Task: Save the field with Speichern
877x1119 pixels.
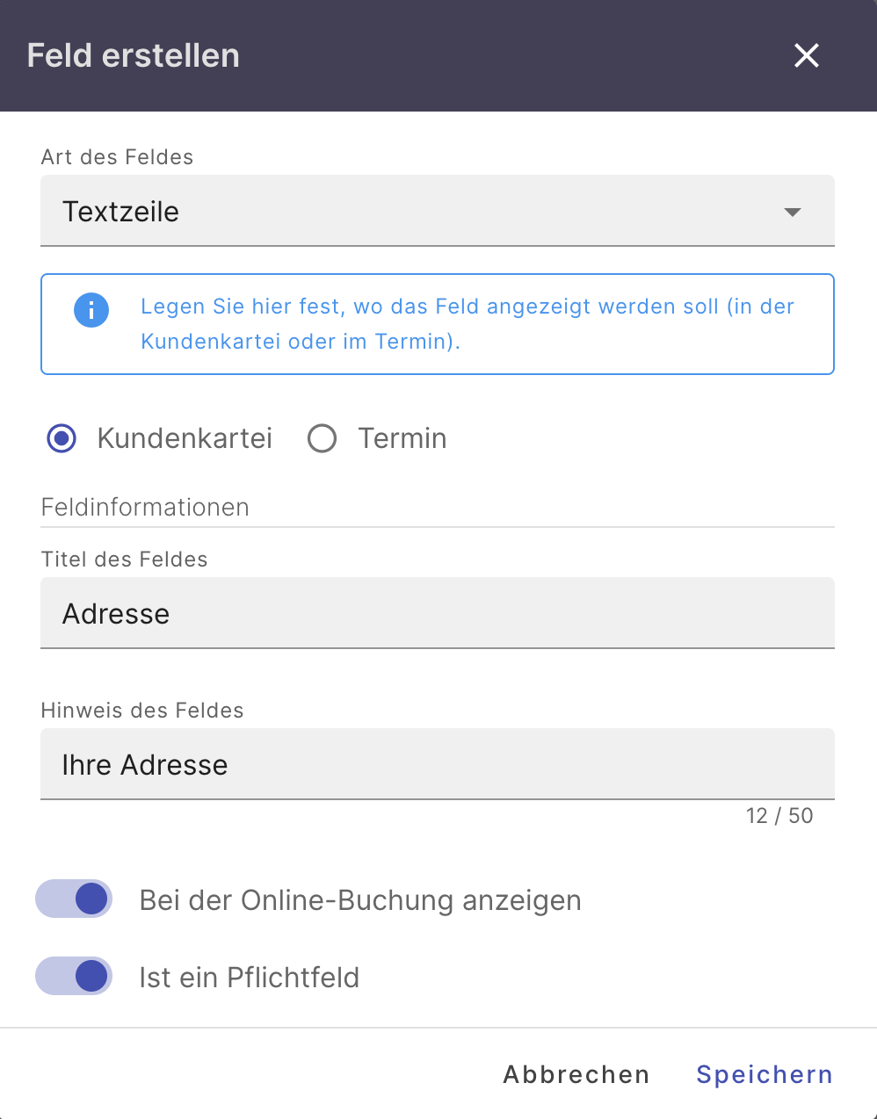Action: [x=764, y=1074]
